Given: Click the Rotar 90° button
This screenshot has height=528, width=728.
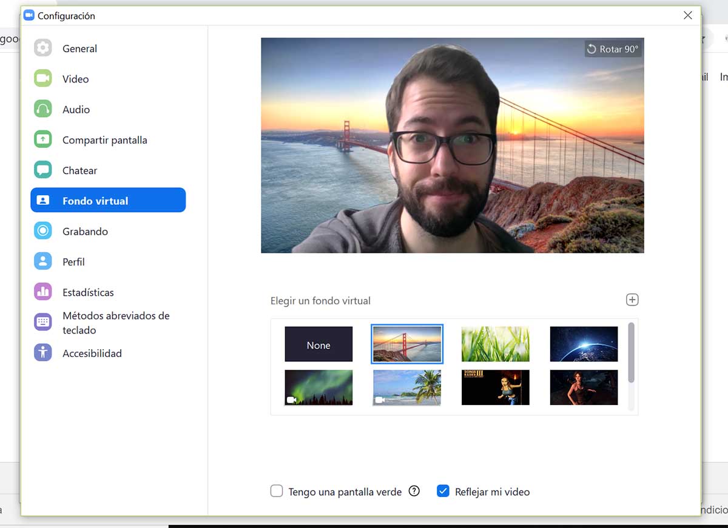Looking at the screenshot, I should click(613, 49).
